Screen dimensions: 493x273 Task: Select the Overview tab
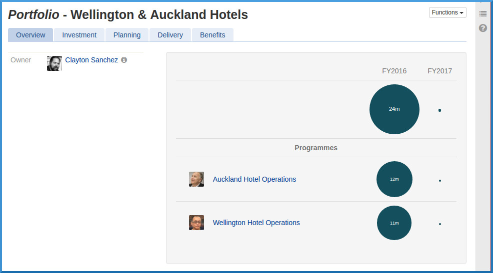(x=30, y=35)
